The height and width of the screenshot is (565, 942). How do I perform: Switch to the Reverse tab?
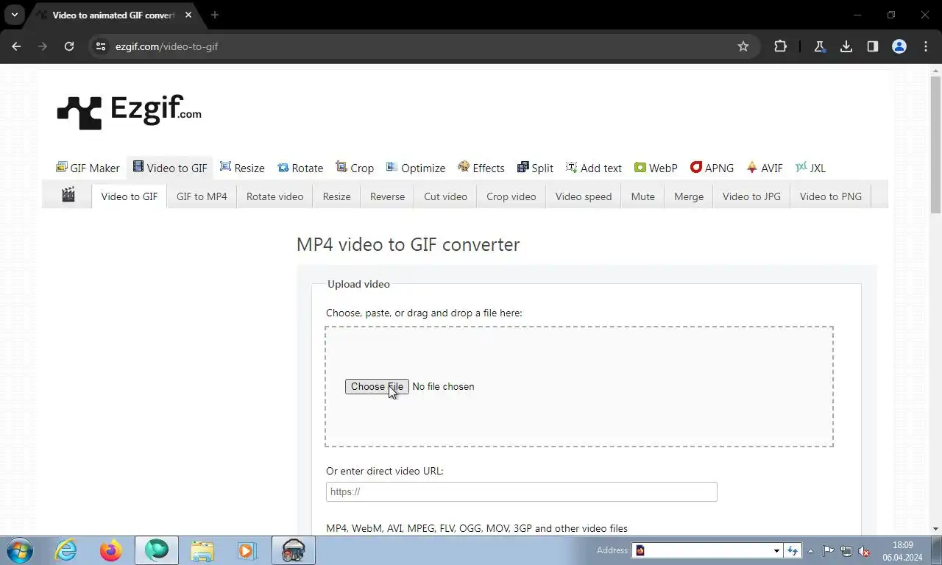[387, 196]
